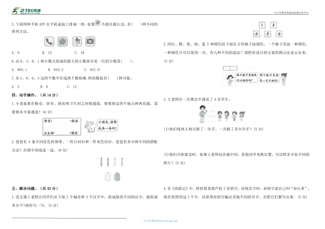Click question 7 text about 3、8、6、4
Viewport: 325px width, 229px height.
pos(72,78)
